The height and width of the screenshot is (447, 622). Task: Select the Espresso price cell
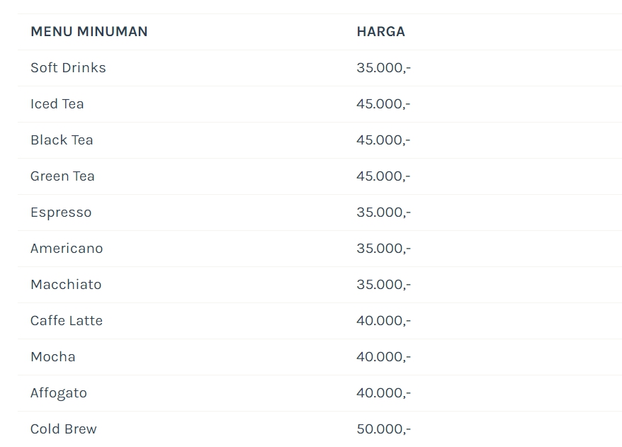coord(383,213)
